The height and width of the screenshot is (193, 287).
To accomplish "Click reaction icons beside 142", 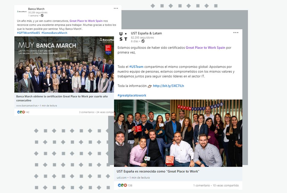I will 21,112.
